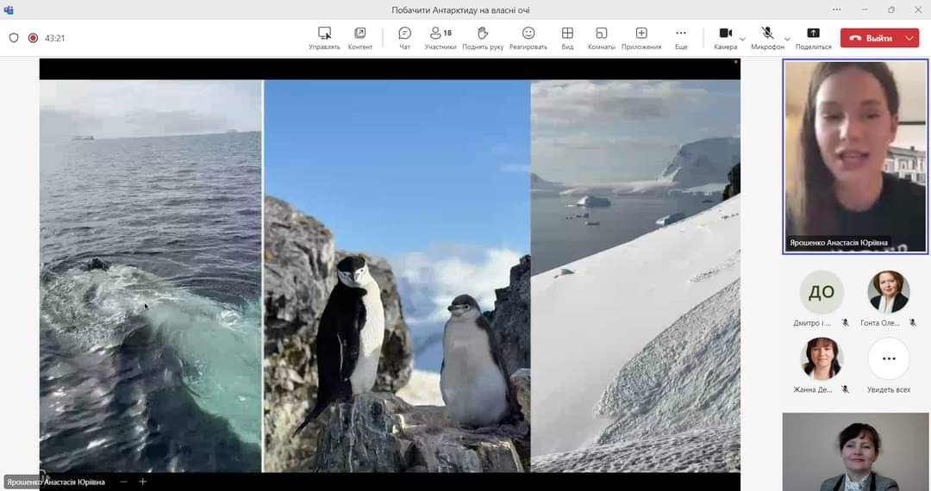Zoom in shared content with plus button
931x491 pixels.
(143, 482)
